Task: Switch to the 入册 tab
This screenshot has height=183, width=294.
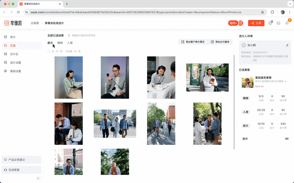Action: [70, 43]
